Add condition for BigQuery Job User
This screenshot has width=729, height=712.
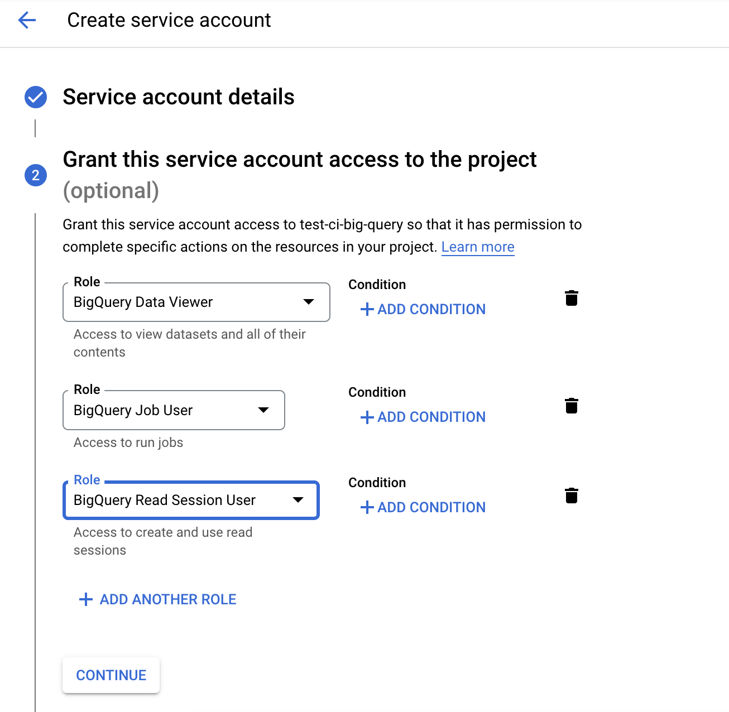coord(423,417)
